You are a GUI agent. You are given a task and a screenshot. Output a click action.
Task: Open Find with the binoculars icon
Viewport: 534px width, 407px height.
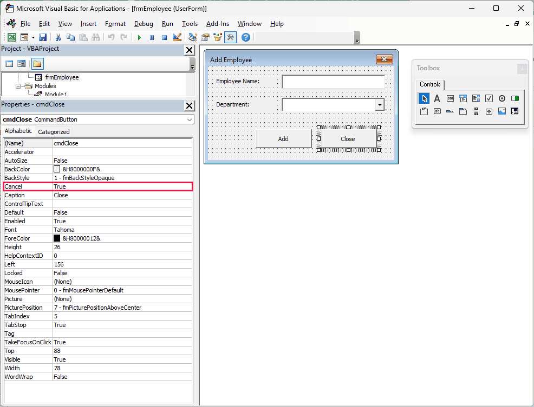[x=96, y=37]
